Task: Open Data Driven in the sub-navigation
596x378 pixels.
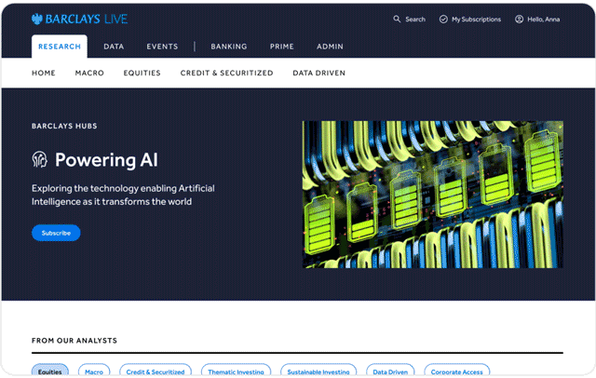Action: [318, 73]
